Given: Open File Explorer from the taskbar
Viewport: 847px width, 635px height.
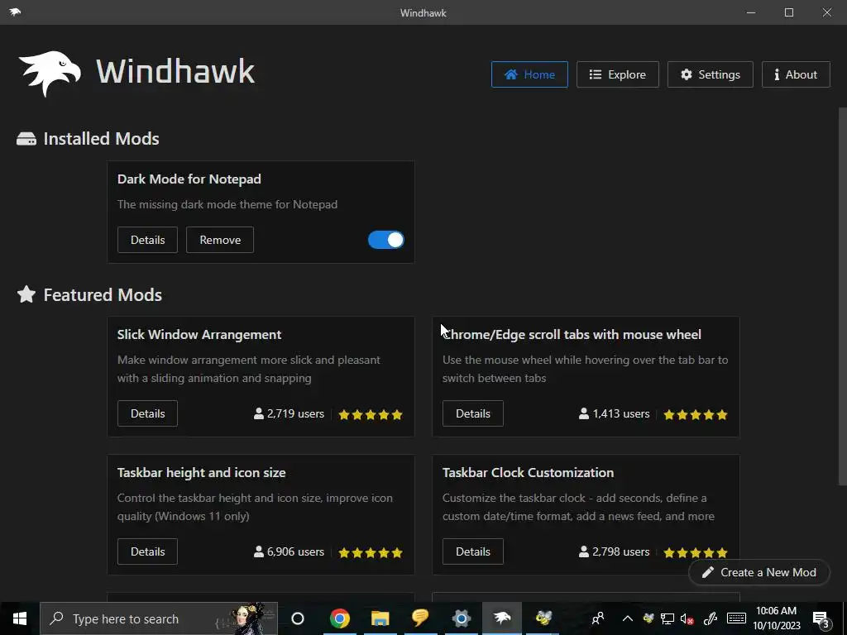Looking at the screenshot, I should (380, 618).
